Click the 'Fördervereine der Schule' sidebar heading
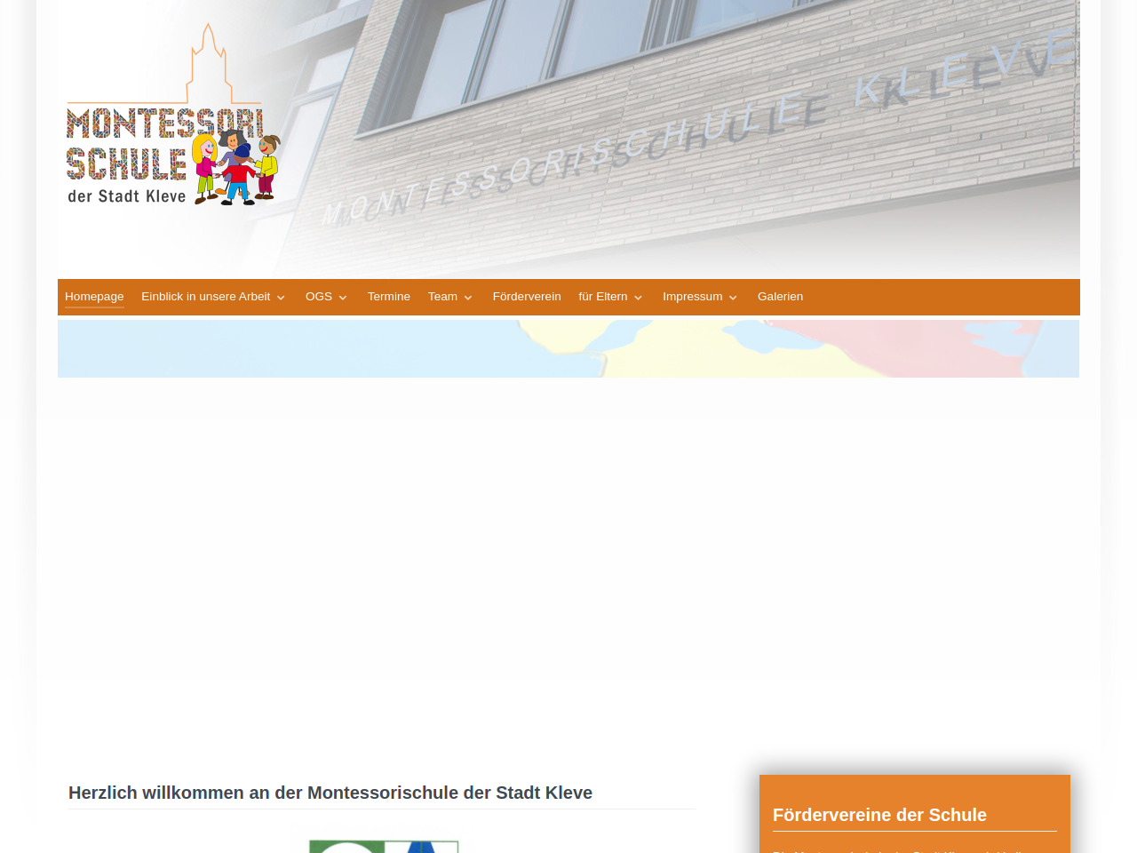The width and height of the screenshot is (1137, 853). [x=879, y=815]
